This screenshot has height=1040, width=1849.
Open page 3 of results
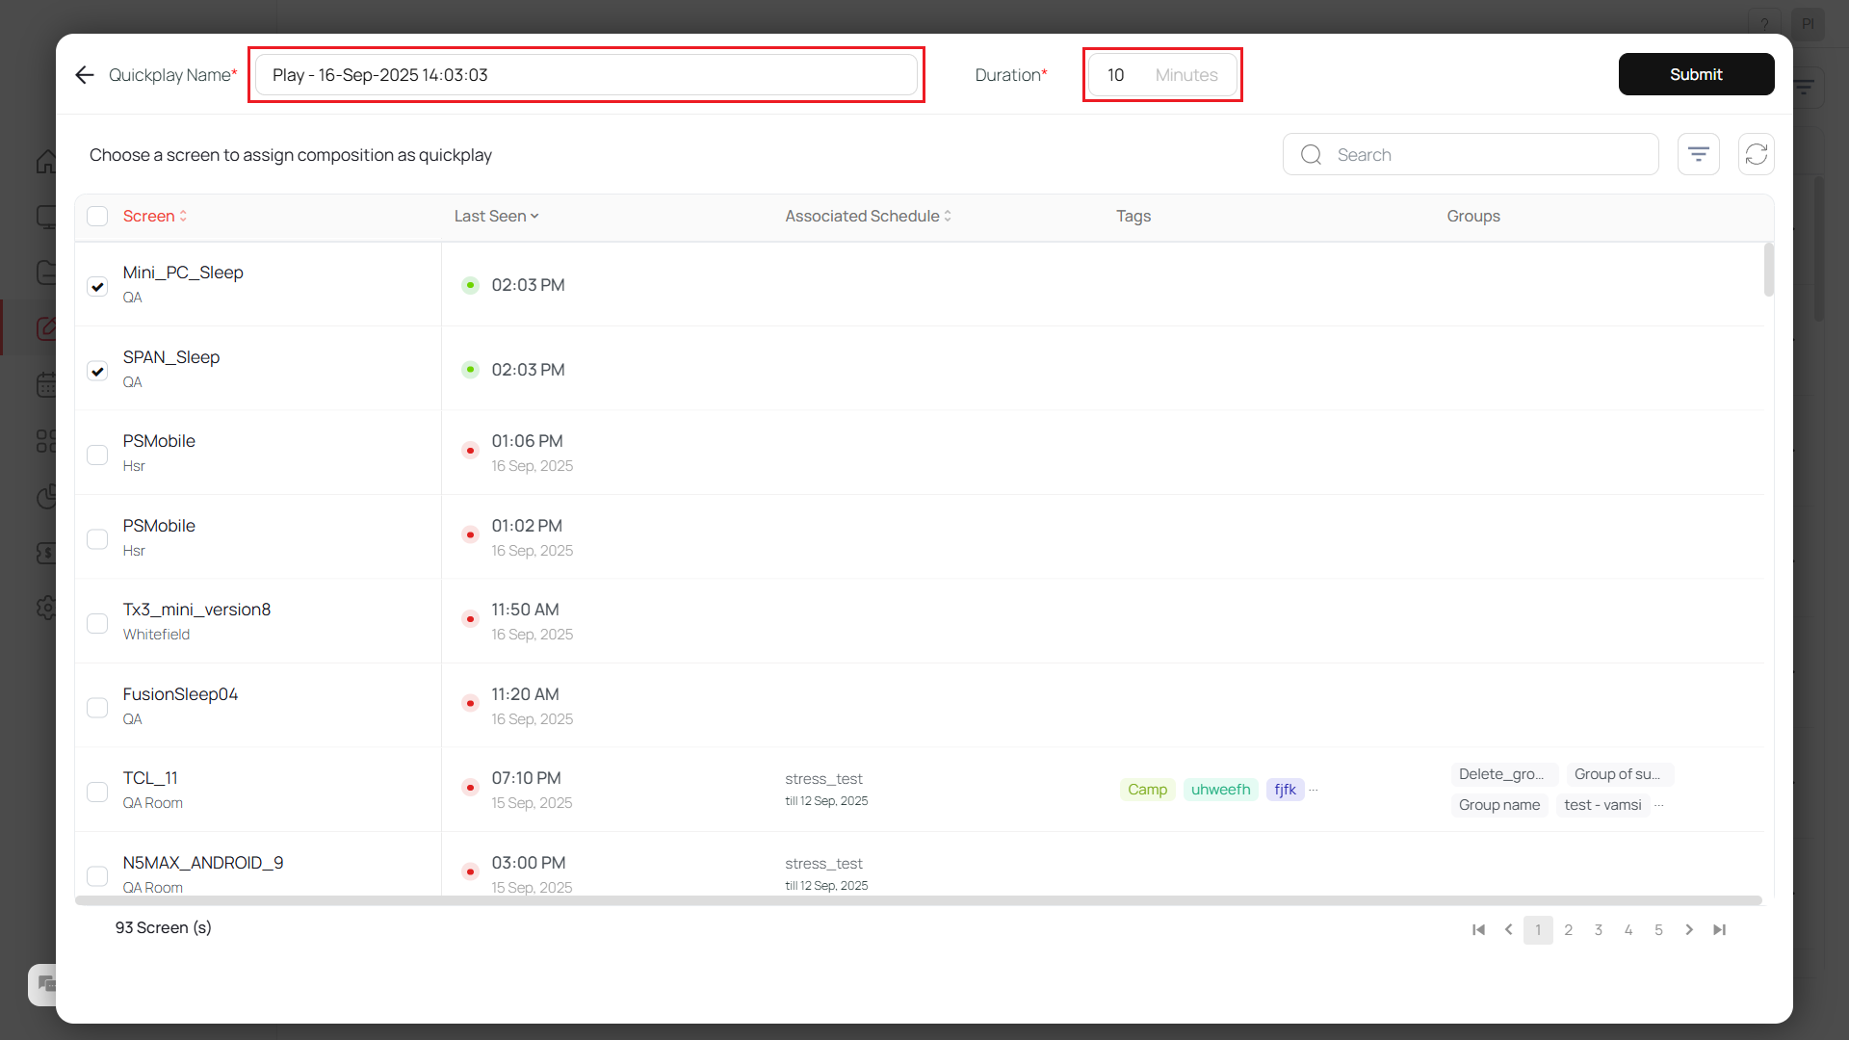click(x=1599, y=929)
